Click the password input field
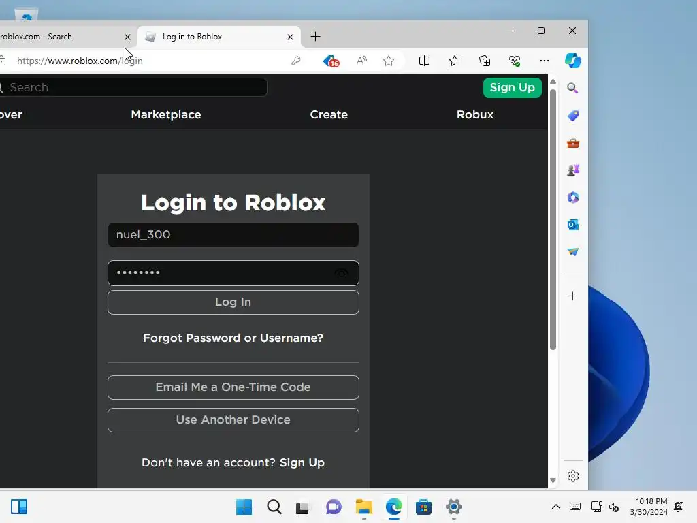The height and width of the screenshot is (523, 697). (x=233, y=273)
